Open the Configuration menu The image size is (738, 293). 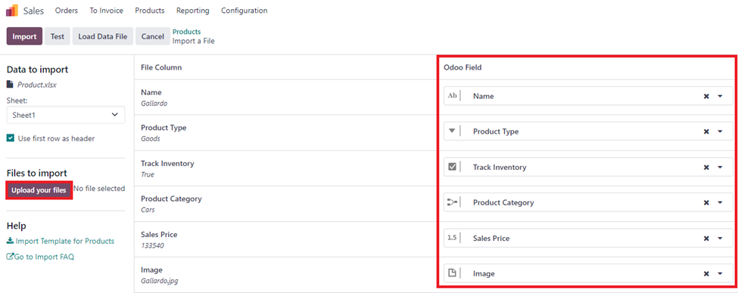tap(244, 11)
